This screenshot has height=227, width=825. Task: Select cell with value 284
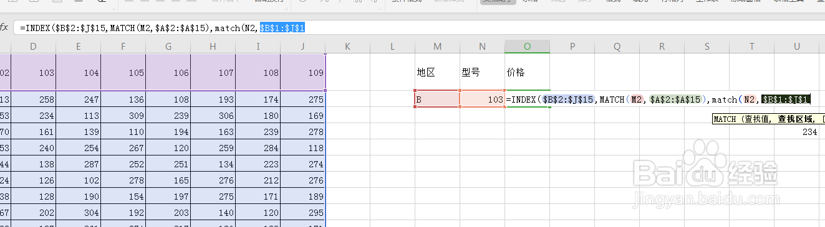point(258,149)
